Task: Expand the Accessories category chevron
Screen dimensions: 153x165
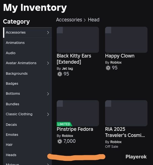Action: pyautogui.click(x=48, y=32)
